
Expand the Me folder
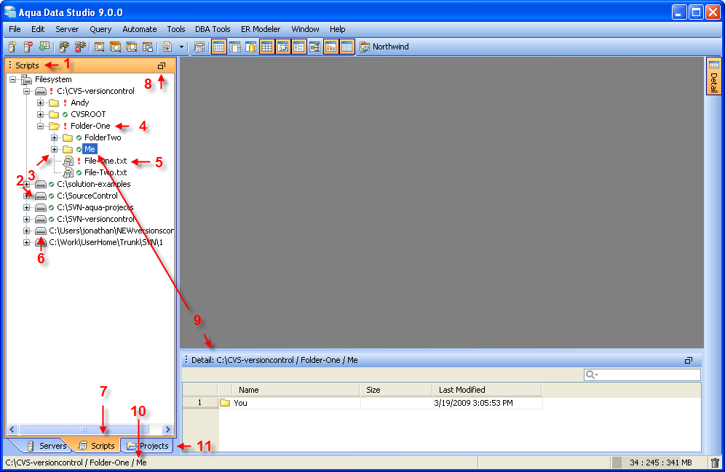pyautogui.click(x=54, y=149)
